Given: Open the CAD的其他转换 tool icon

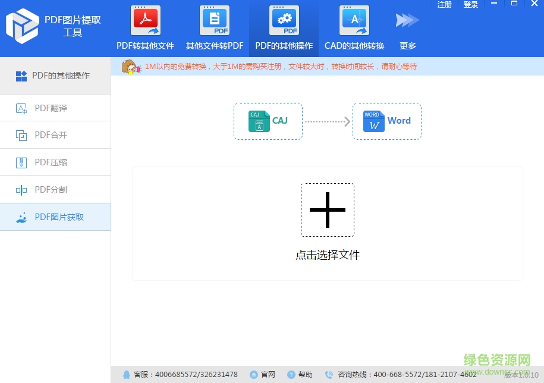Looking at the screenshot, I should click(x=354, y=20).
